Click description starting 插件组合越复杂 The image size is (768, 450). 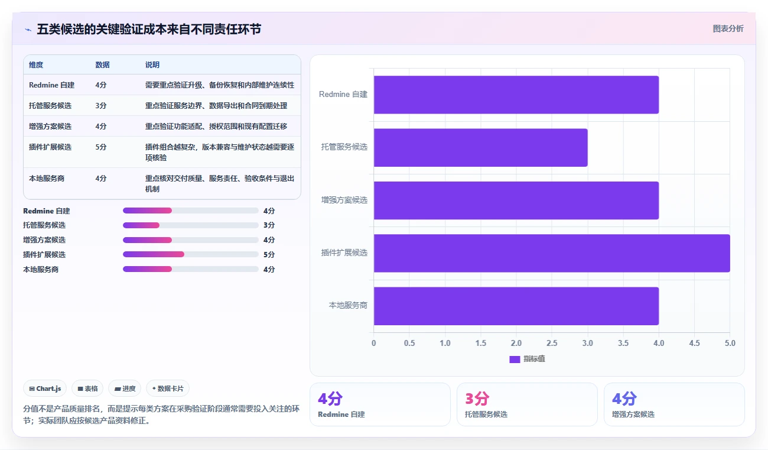[x=220, y=152]
